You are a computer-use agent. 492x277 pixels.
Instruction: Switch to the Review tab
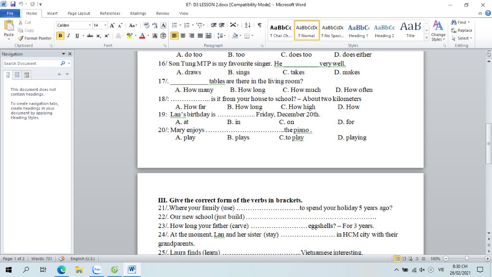click(162, 13)
